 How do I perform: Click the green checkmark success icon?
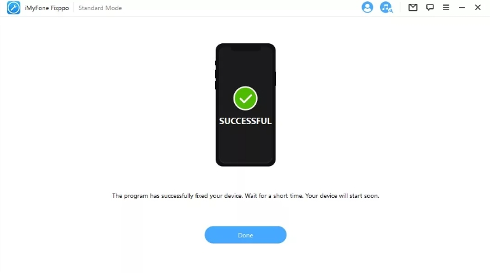point(245,99)
